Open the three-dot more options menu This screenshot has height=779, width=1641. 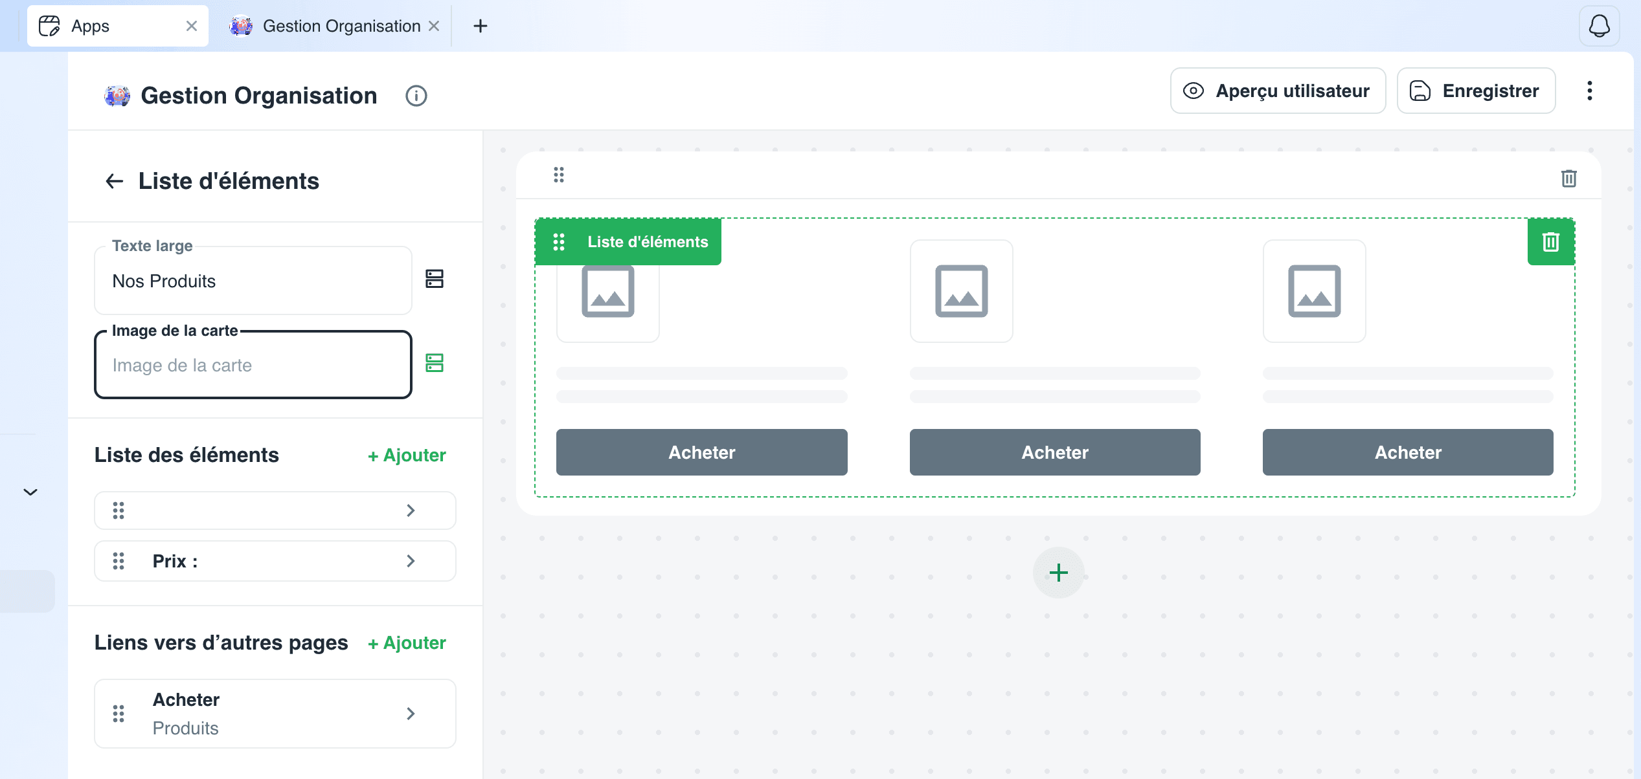(1590, 91)
